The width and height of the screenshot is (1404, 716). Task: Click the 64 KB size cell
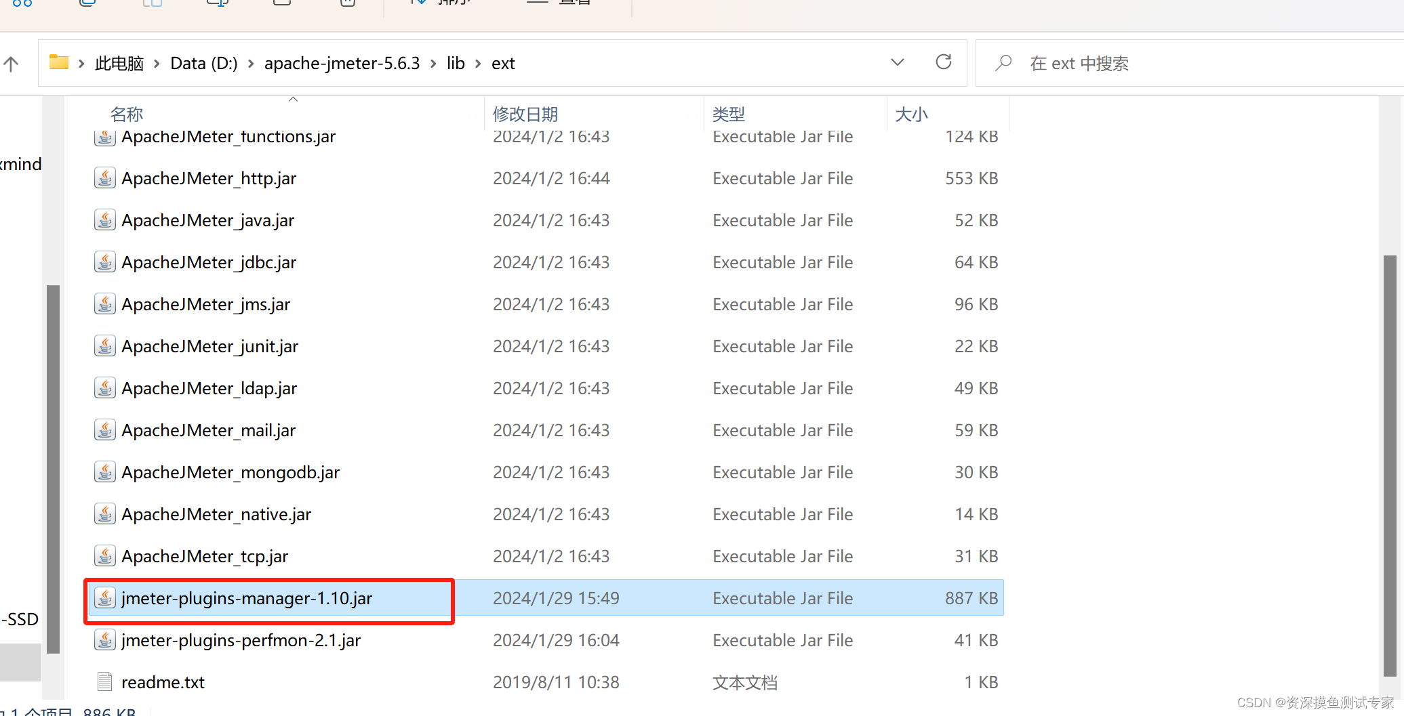point(976,262)
